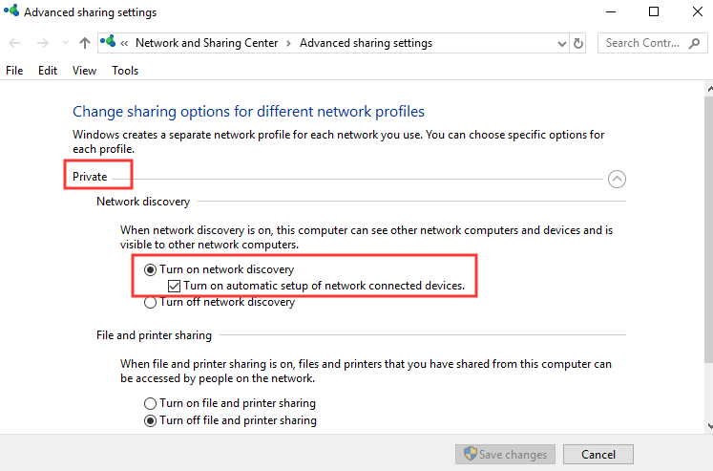The height and width of the screenshot is (471, 713).
Task: Go up one level with Up arrow
Action: pos(86,43)
